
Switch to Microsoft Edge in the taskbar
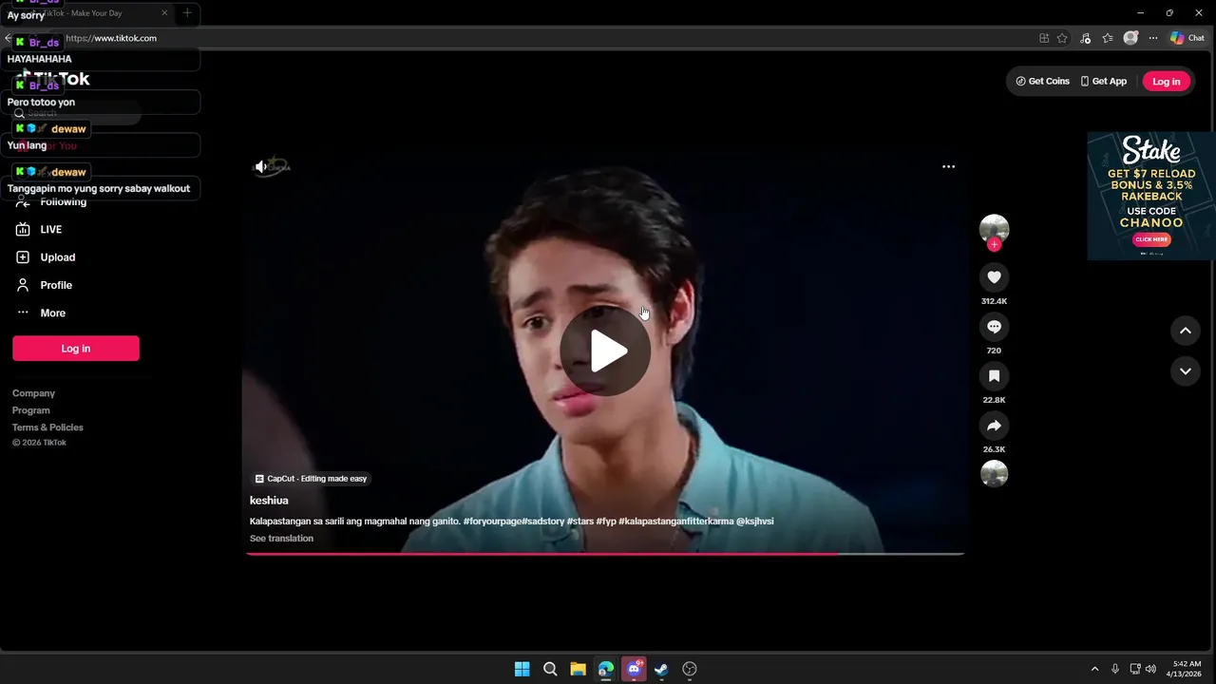click(x=606, y=669)
